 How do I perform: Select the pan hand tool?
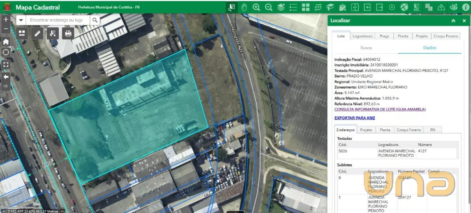click(244, 7)
